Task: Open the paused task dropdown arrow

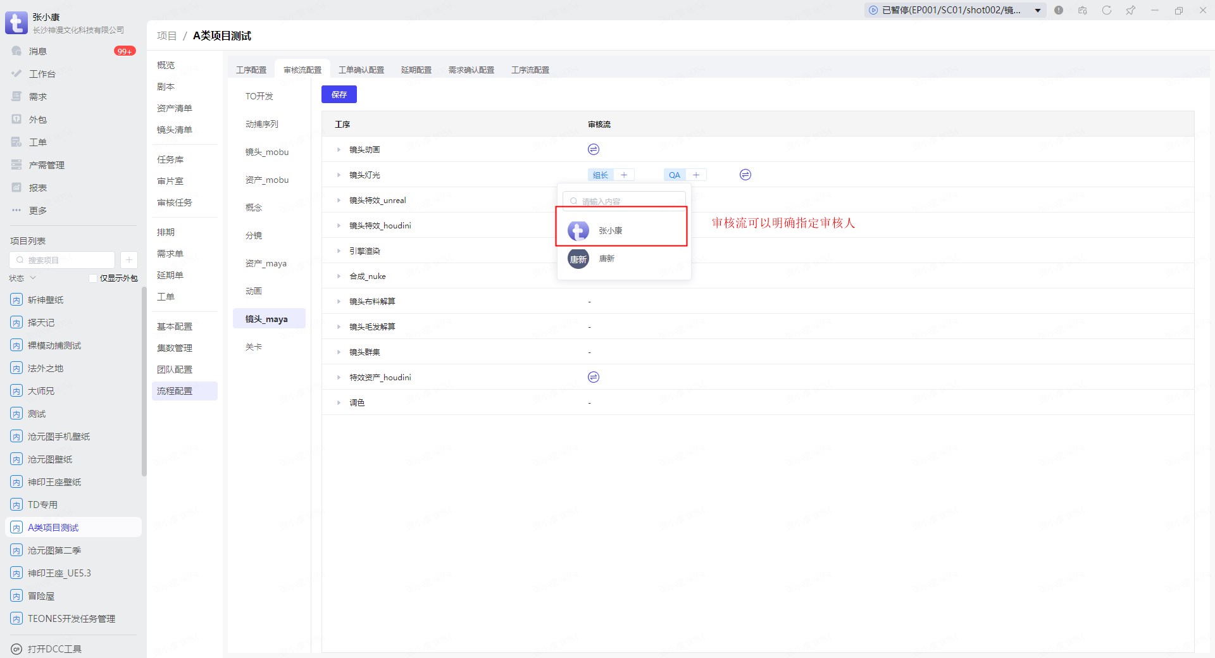Action: point(1038,10)
